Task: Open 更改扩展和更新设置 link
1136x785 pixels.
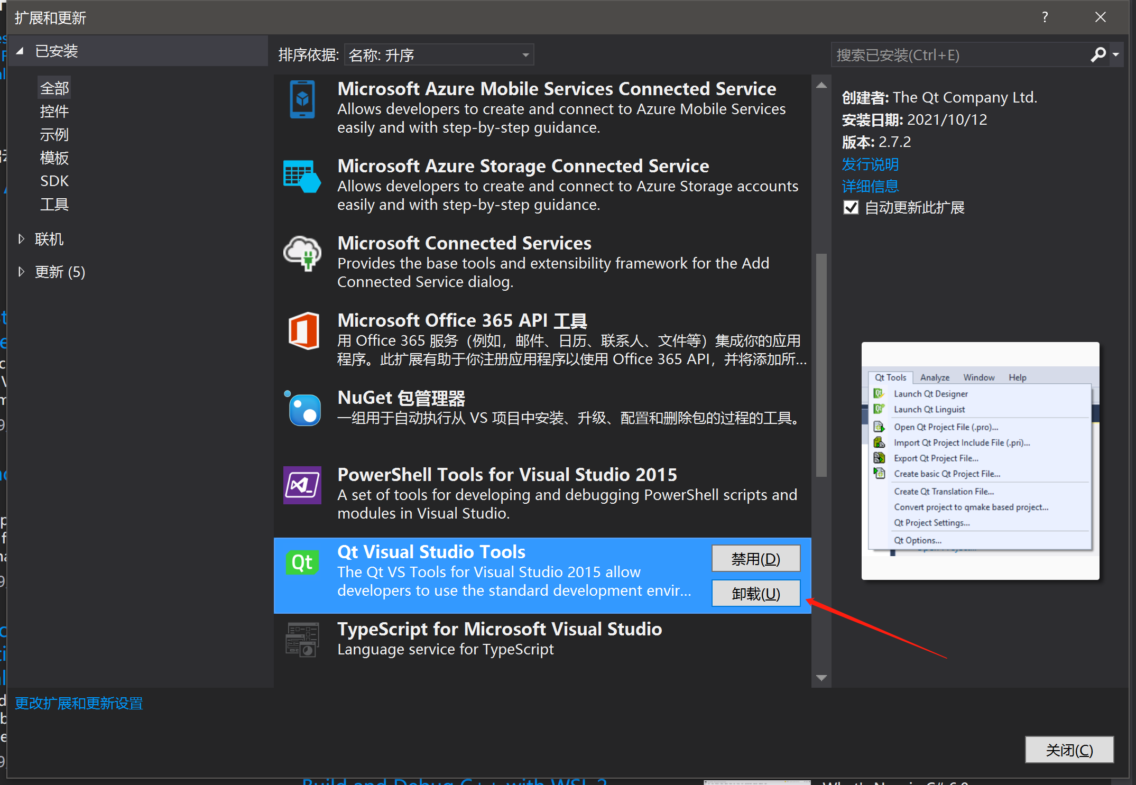Action: pyautogui.click(x=79, y=704)
